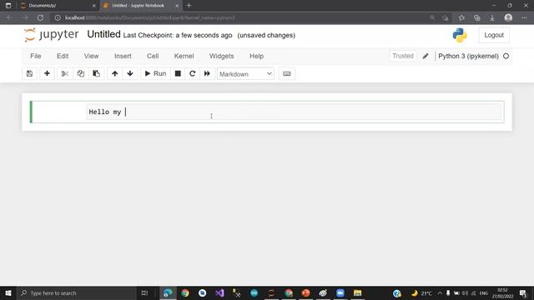
Task: Open the cell type Markdown dropdown
Action: click(245, 74)
